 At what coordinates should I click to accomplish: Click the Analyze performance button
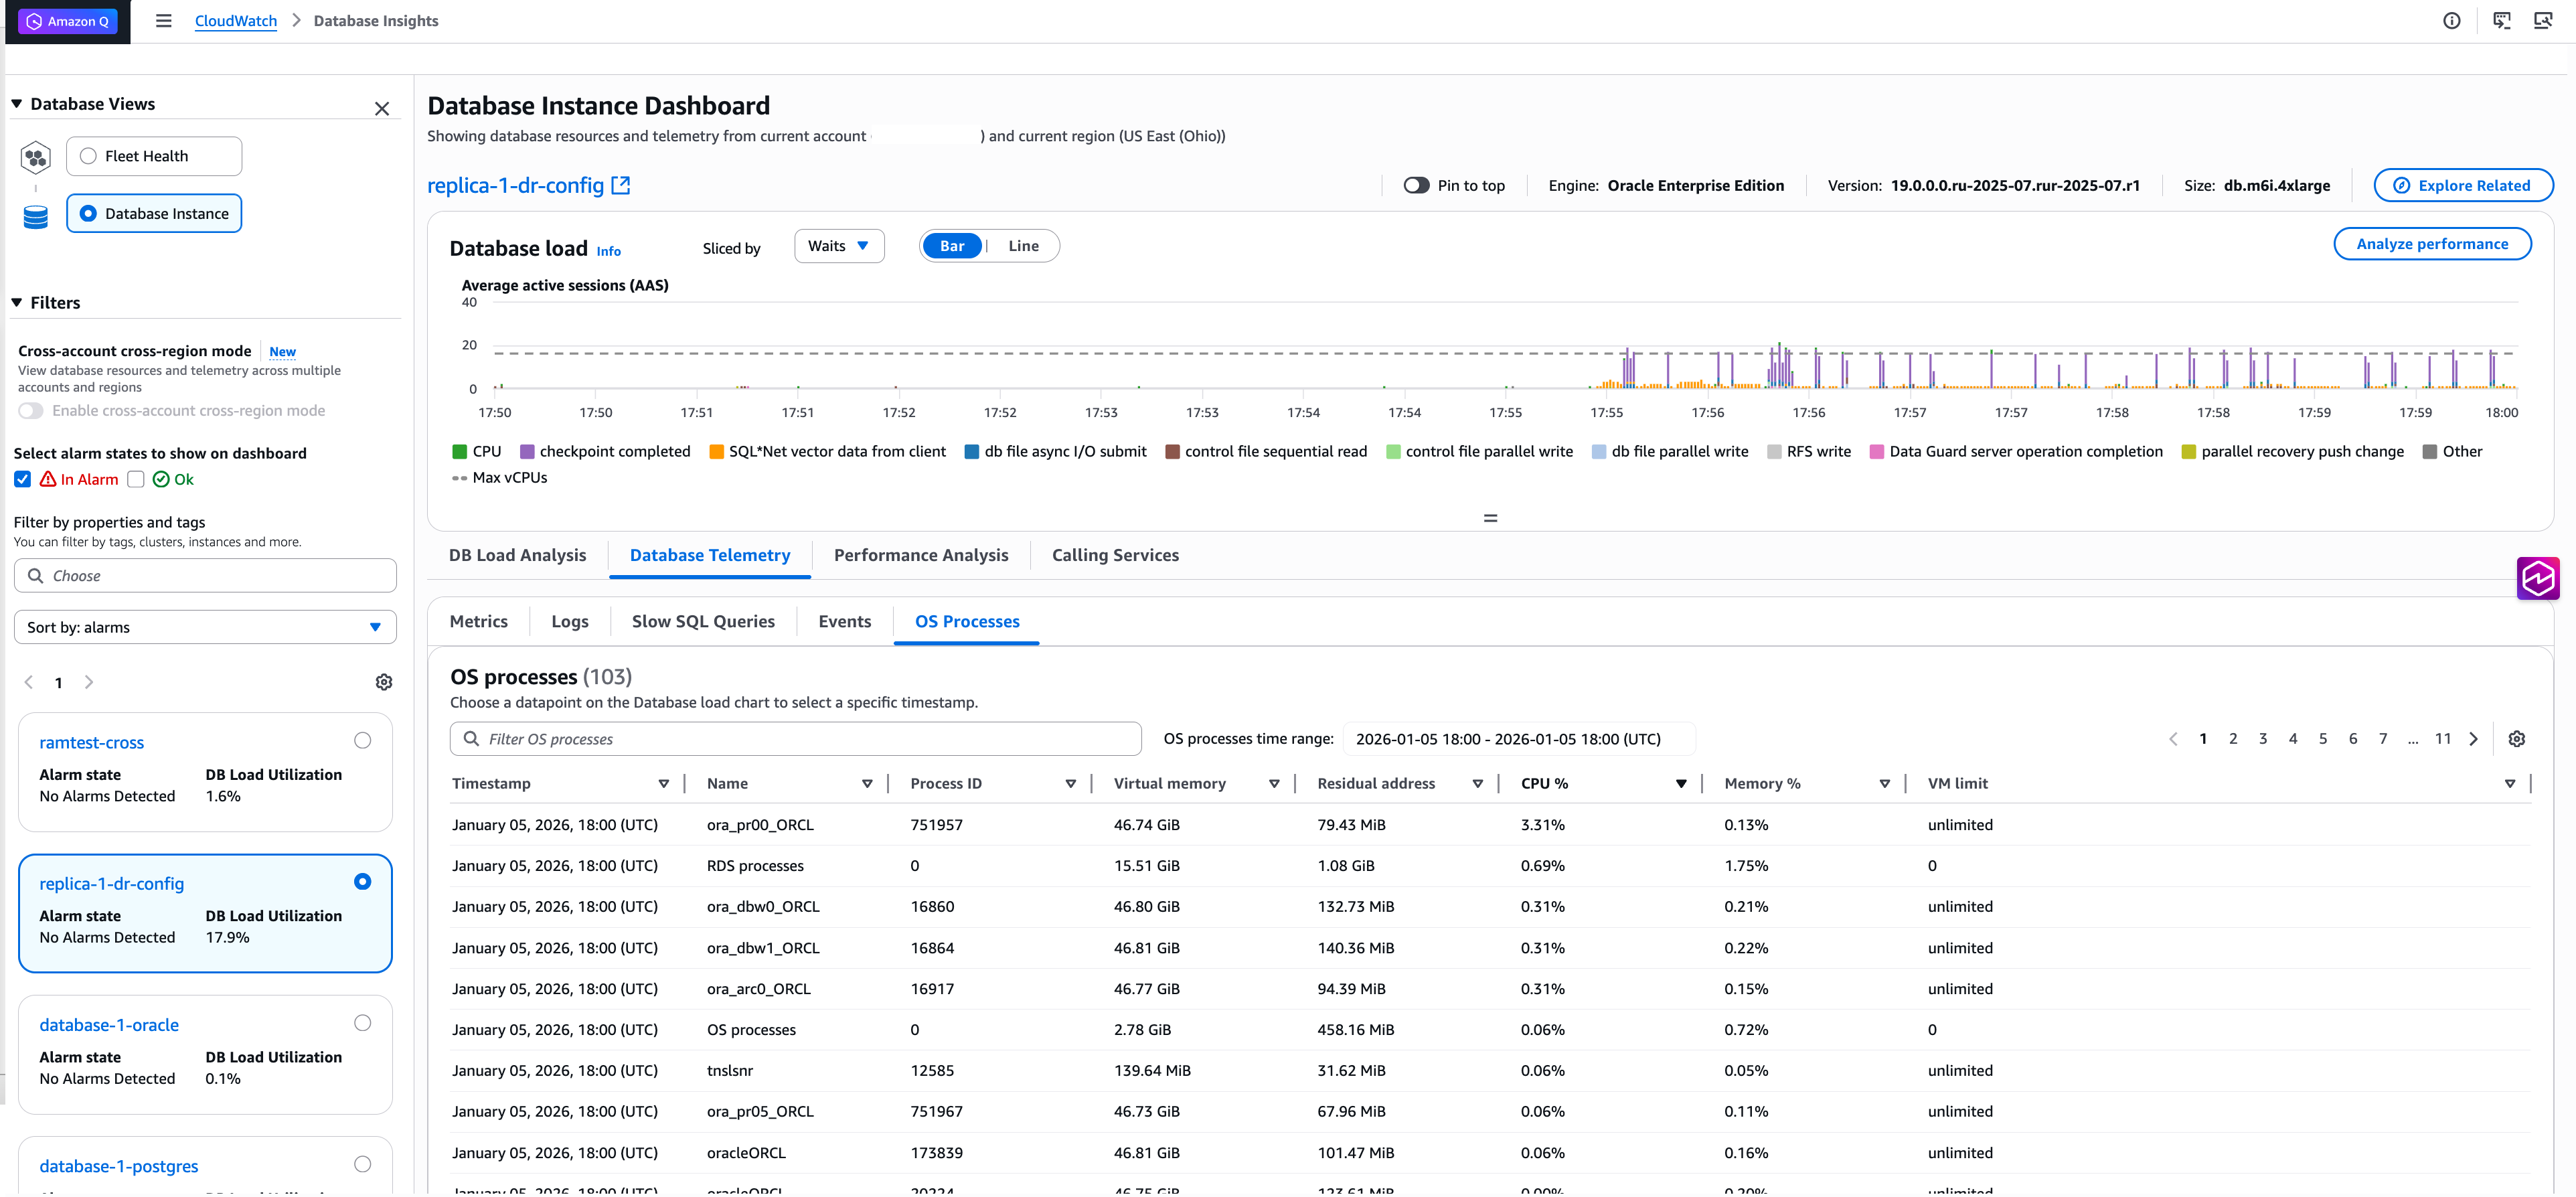(2432, 244)
